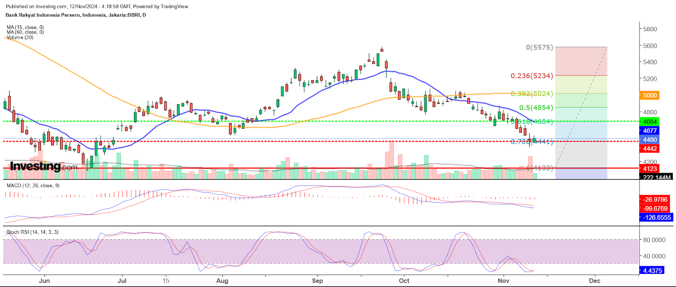Screen dimensions: 676x287
Task: Select the Aug label on time axis
Action: (x=222, y=281)
